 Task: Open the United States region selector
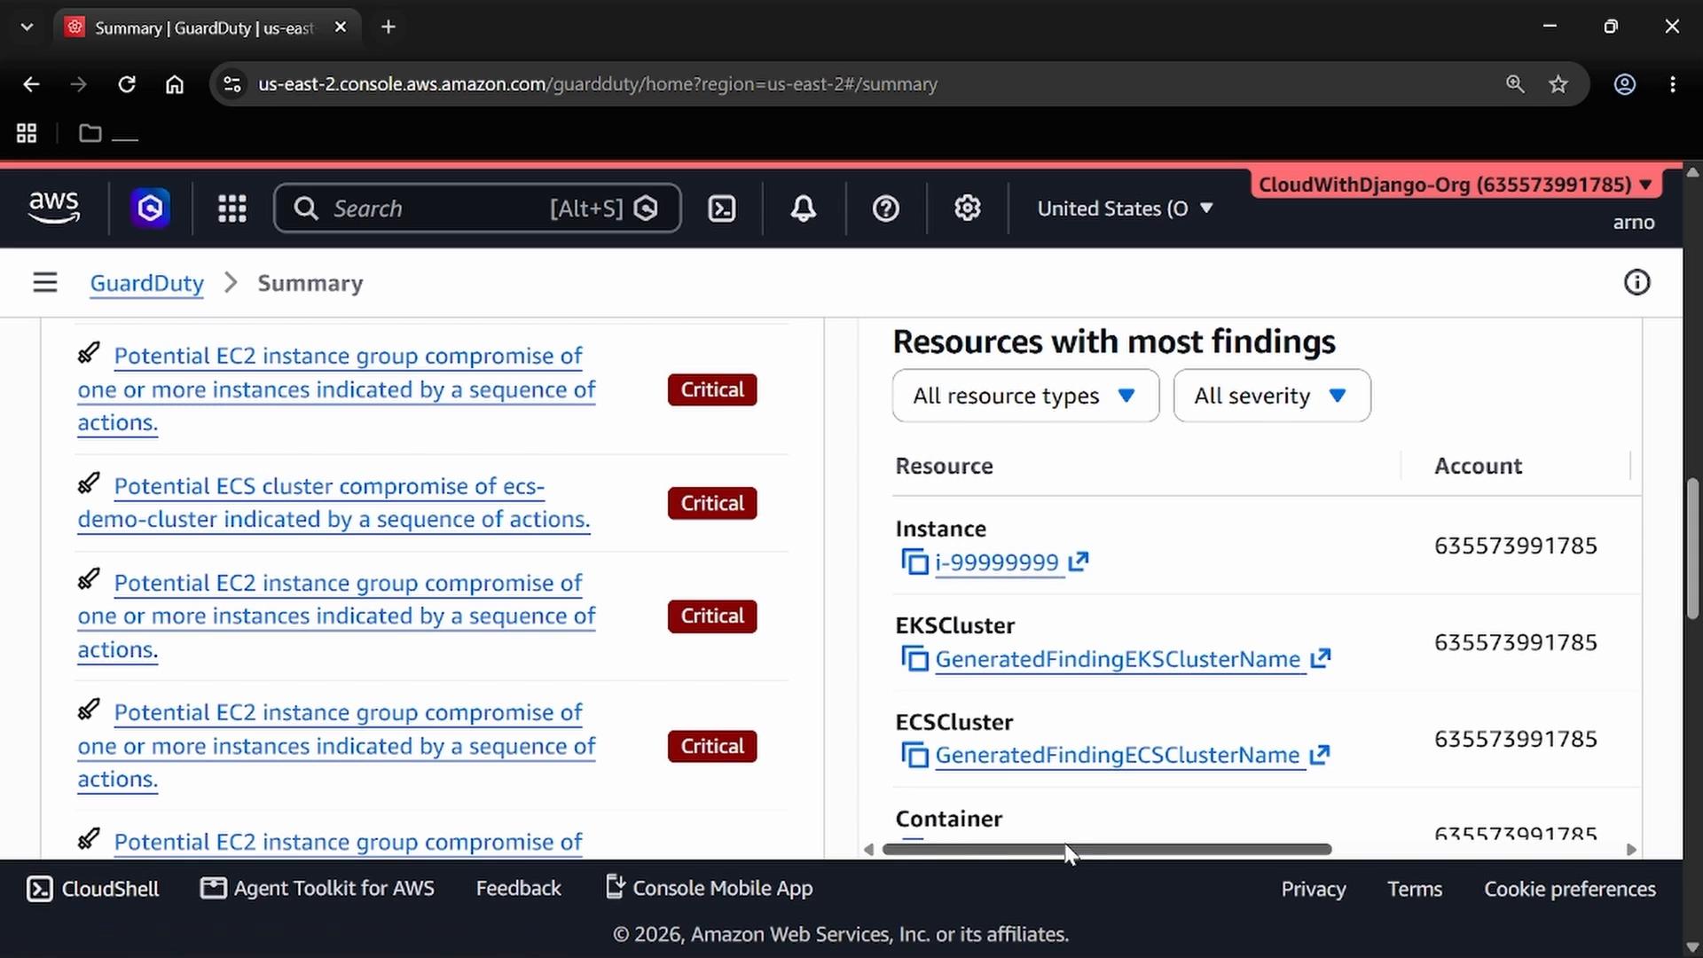[x=1125, y=208]
